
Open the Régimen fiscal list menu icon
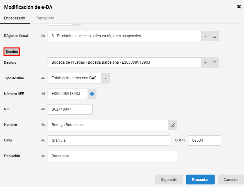coord(214,36)
